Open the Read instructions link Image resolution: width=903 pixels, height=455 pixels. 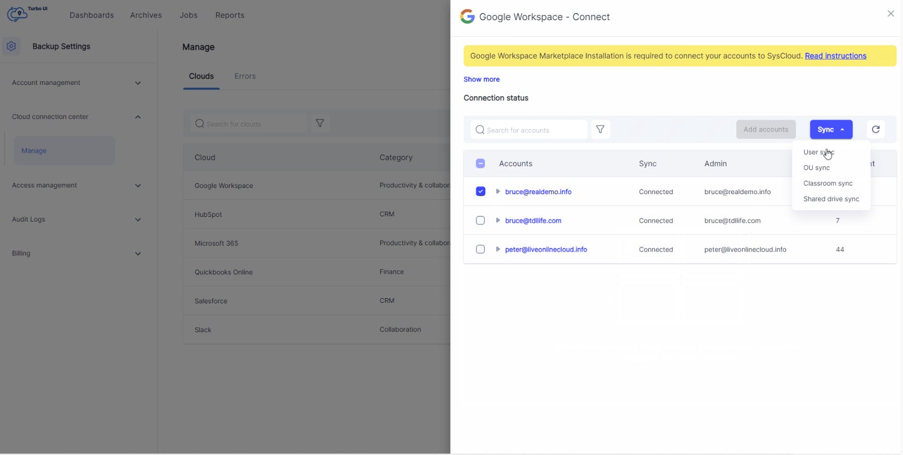[x=835, y=56]
